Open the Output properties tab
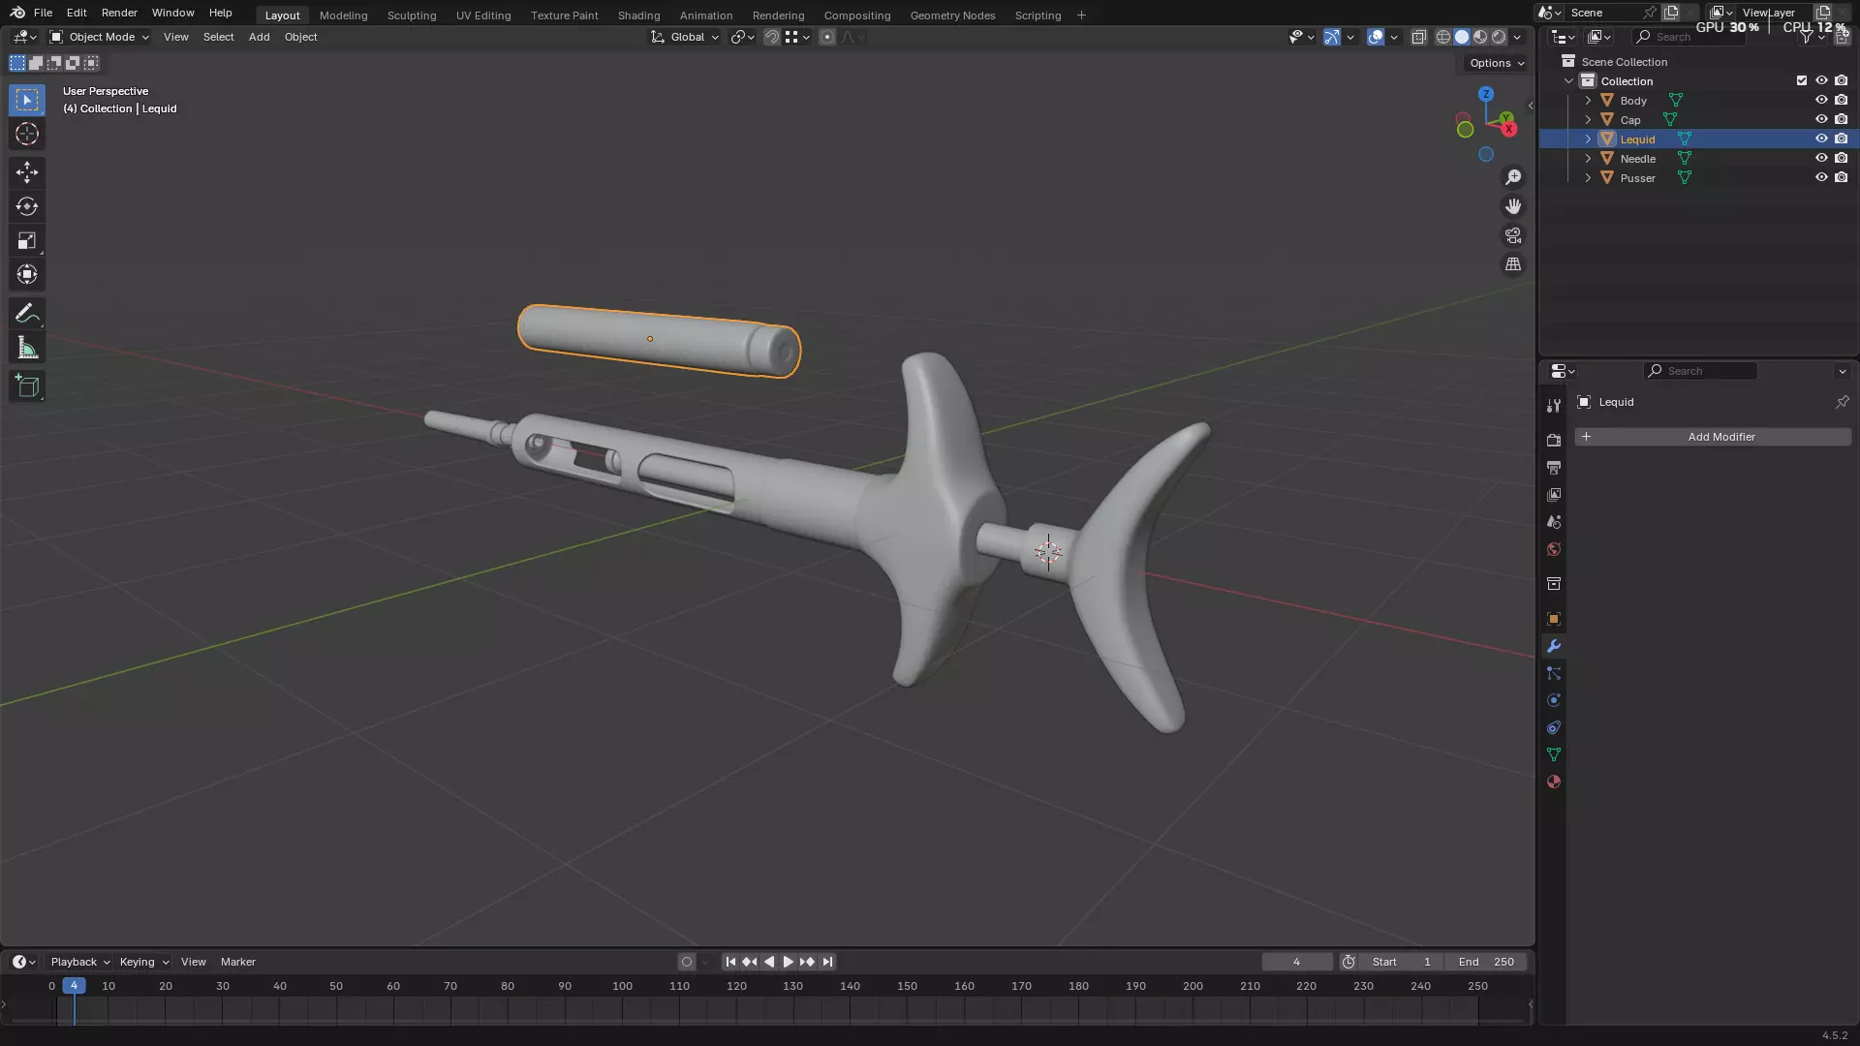Viewport: 1860px width, 1046px height. [x=1554, y=468]
